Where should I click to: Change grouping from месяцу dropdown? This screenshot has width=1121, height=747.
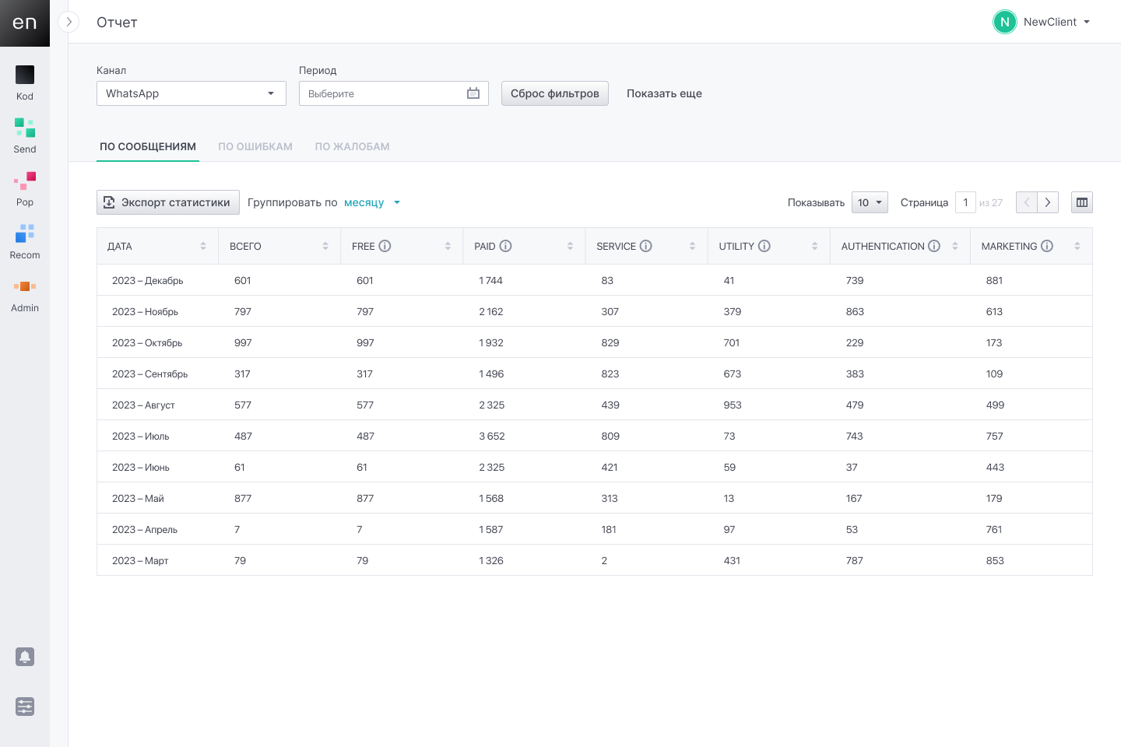click(371, 202)
